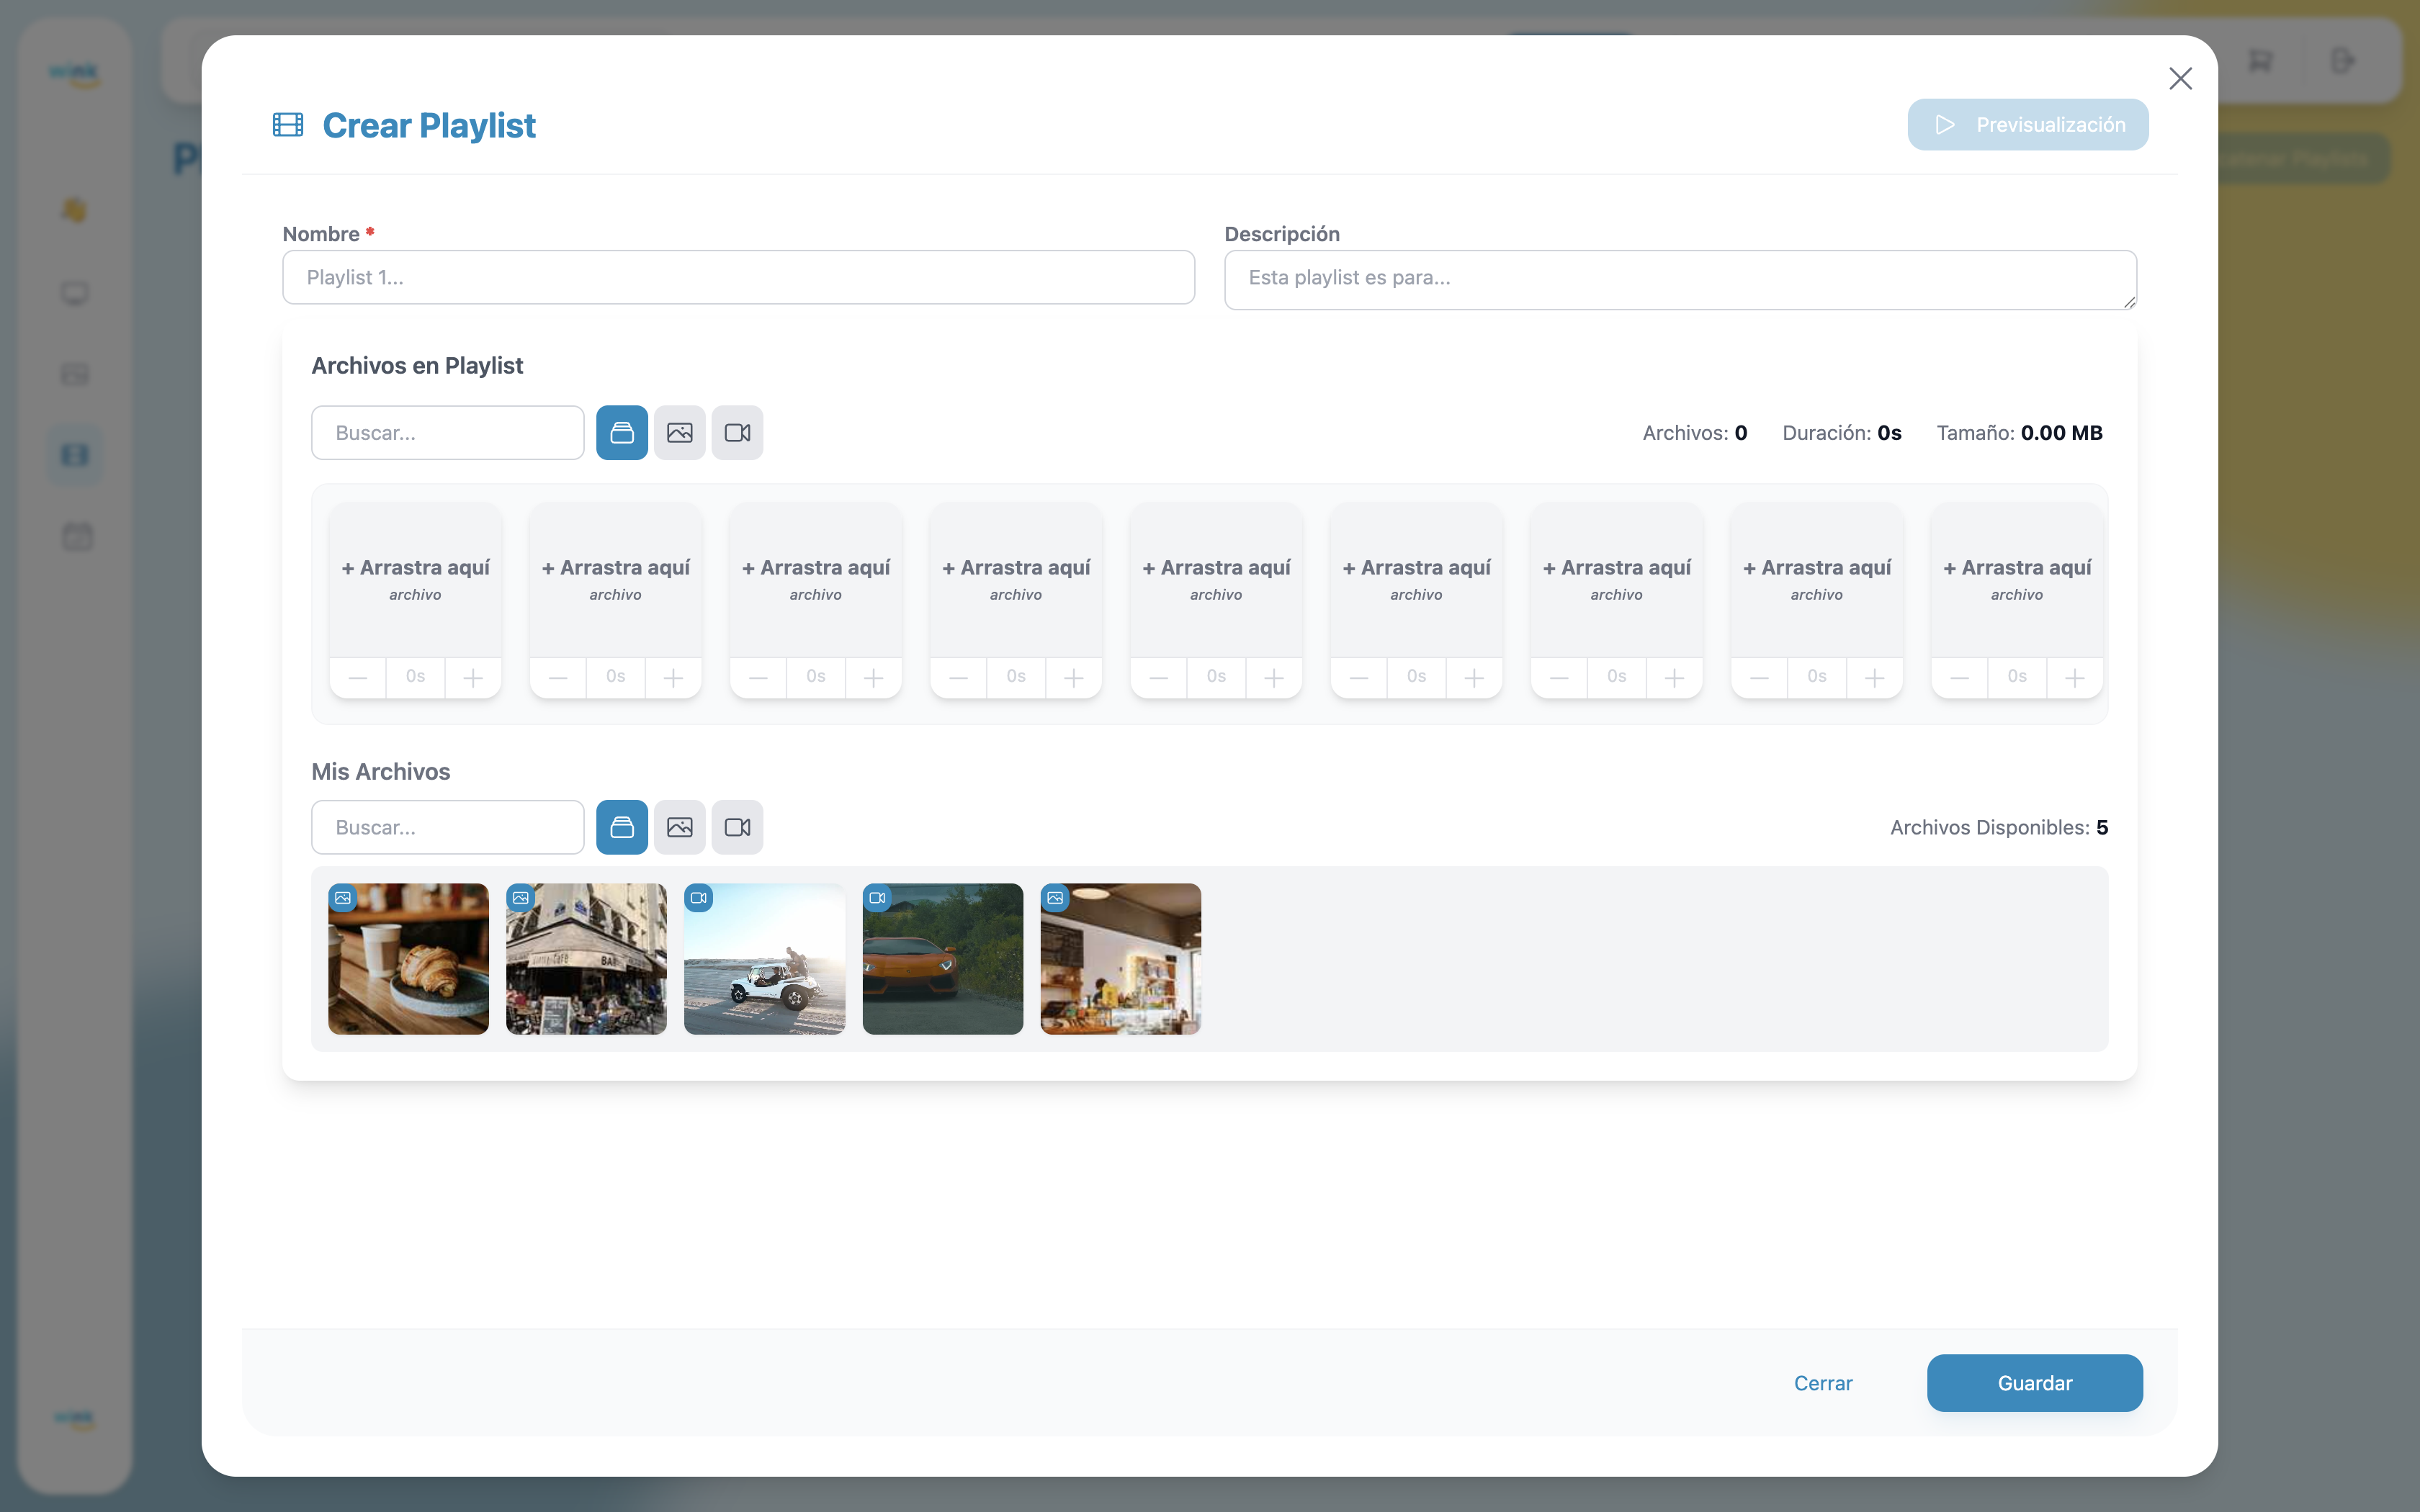Filter playlist files by images only
Viewport: 2420px width, 1512px height.
pyautogui.click(x=680, y=433)
